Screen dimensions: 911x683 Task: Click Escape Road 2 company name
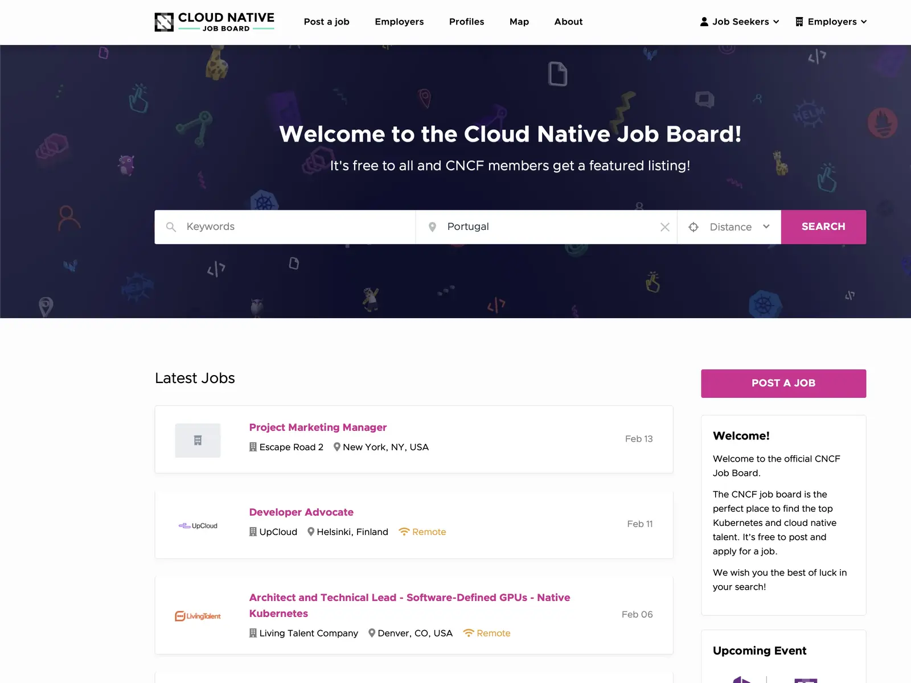click(x=292, y=447)
